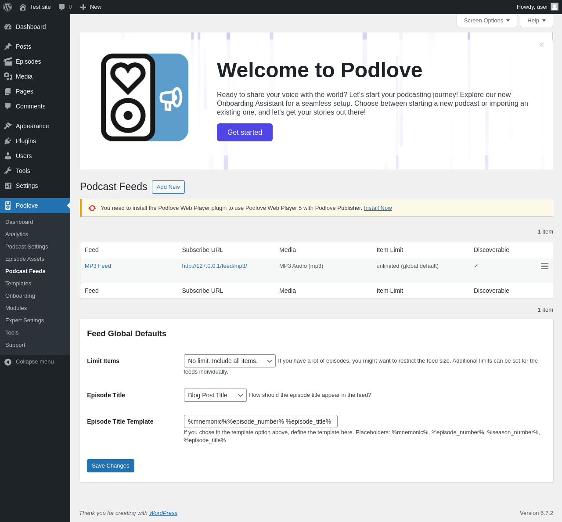Screen dimensions: 562x522
Task: Open Analytics submenu item
Action: (x=17, y=234)
